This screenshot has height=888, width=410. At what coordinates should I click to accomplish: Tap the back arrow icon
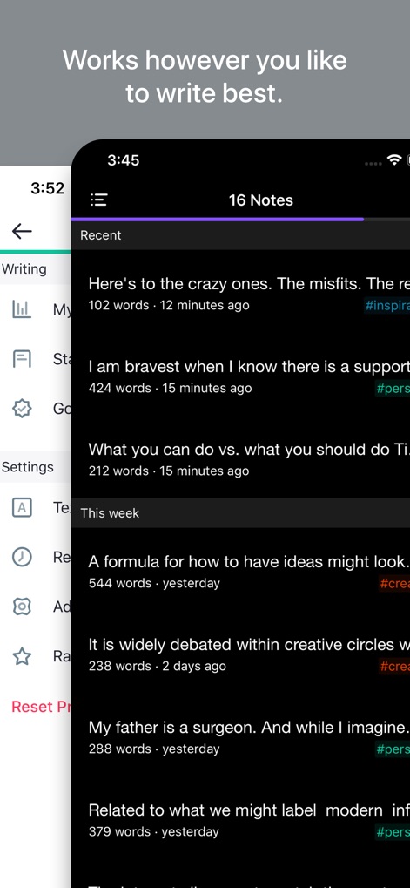point(22,231)
